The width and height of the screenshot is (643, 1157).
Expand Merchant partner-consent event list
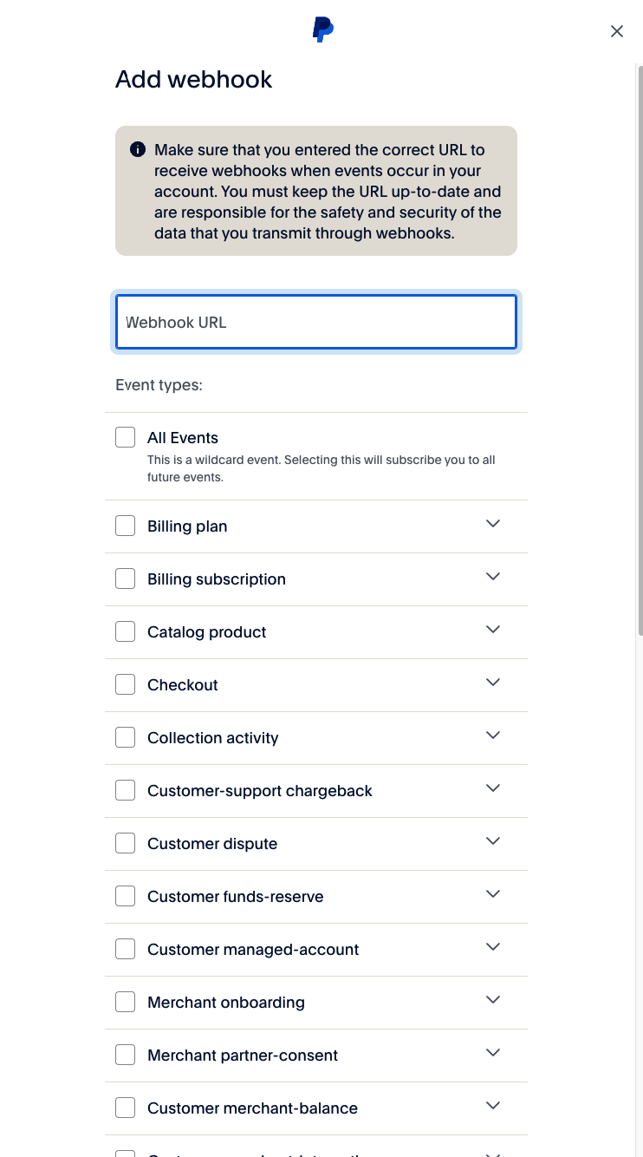point(493,1053)
